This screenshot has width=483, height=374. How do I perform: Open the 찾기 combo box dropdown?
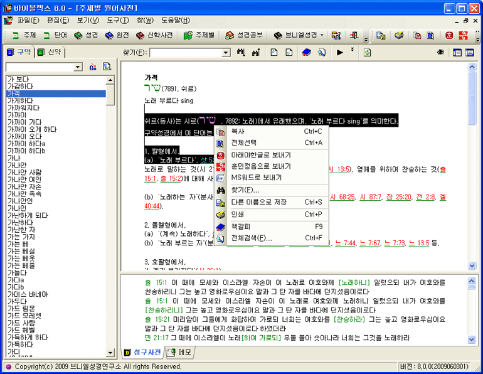[226, 53]
